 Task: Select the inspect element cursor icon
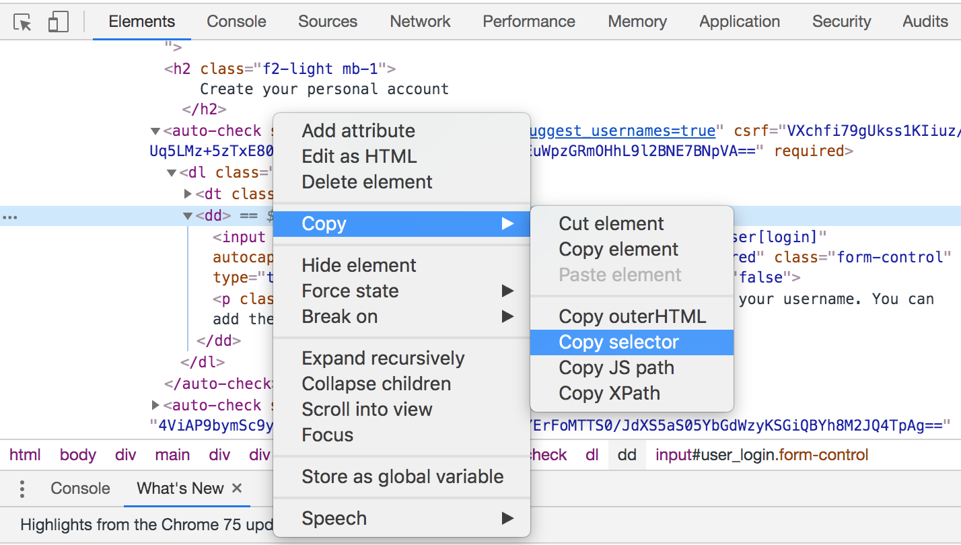point(23,22)
